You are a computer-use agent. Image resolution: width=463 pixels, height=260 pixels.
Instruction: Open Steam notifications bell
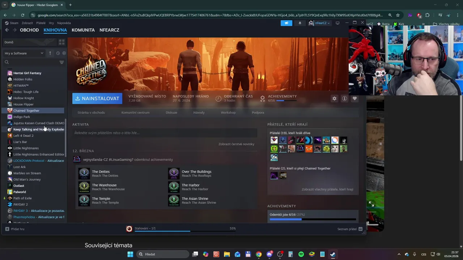pos(300,23)
